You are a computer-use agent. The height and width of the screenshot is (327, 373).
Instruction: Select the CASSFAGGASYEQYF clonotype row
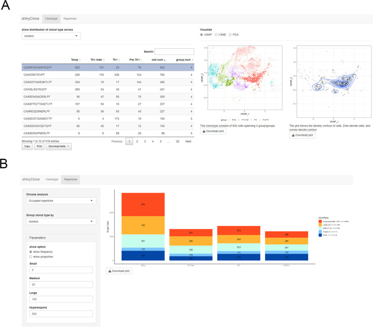pyautogui.click(x=108, y=68)
